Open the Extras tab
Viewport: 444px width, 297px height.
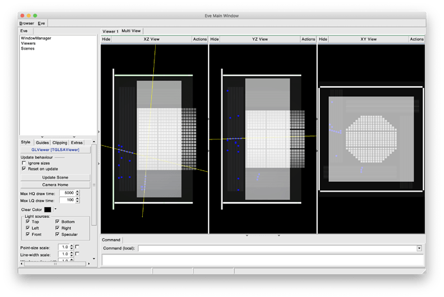click(77, 143)
